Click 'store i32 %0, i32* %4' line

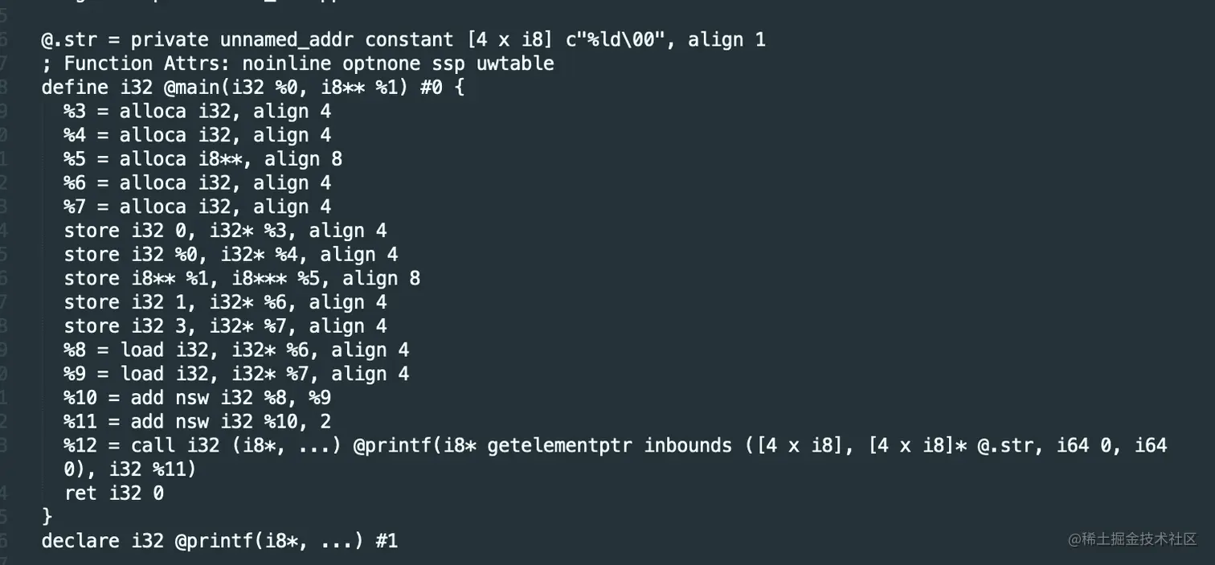231,254
